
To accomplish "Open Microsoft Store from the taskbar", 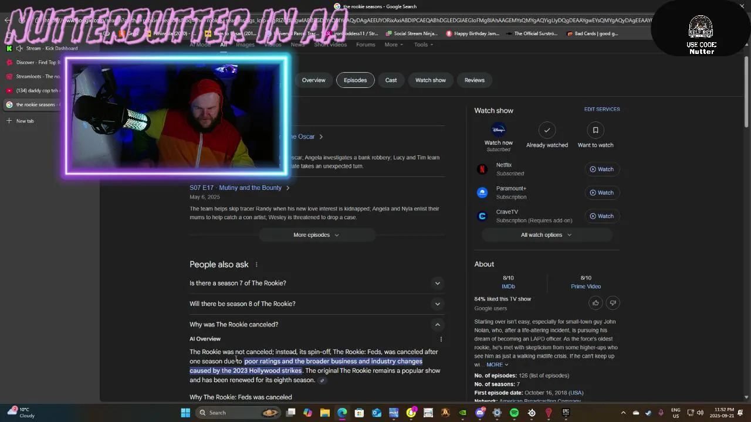I will pos(359,413).
